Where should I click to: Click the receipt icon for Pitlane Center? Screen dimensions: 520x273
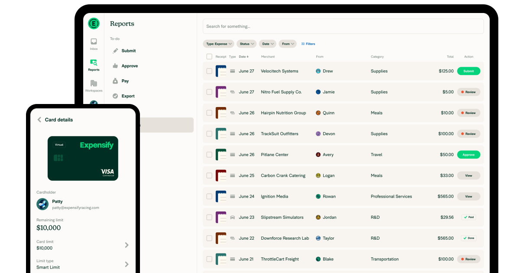[x=221, y=155]
